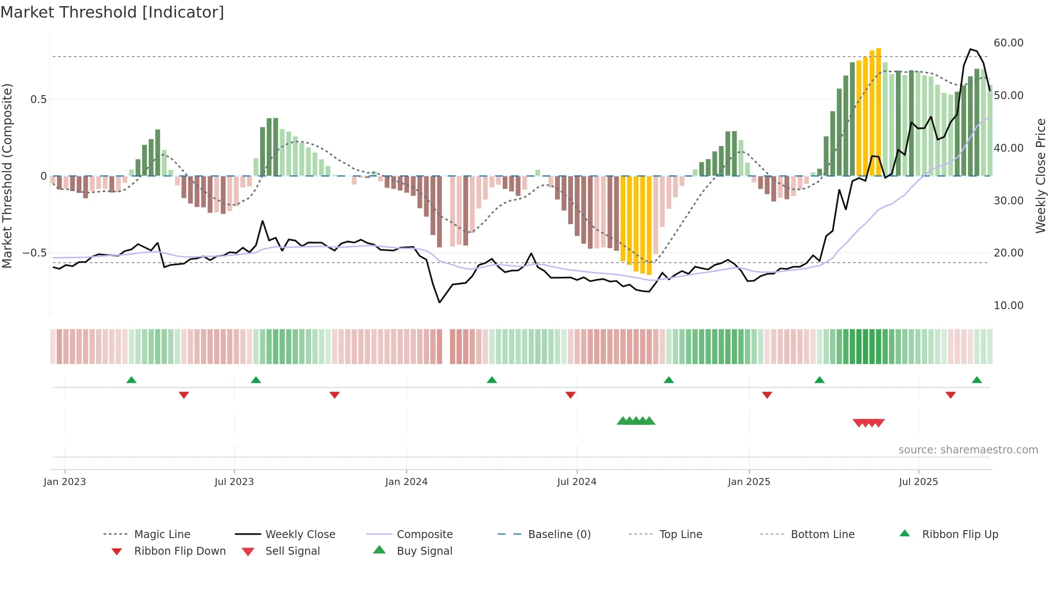Toggle the Sell Signal legend entry
1053x592 pixels.
[x=281, y=551]
